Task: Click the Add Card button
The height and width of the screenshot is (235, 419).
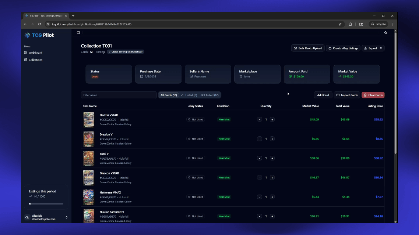Action: (323, 95)
